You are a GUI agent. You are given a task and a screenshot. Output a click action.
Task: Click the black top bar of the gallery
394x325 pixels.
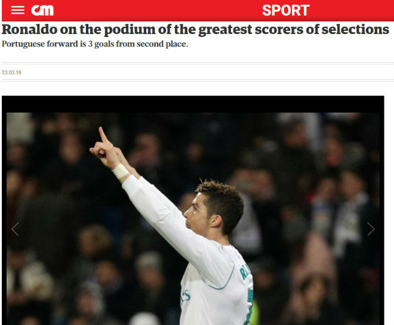click(x=193, y=104)
